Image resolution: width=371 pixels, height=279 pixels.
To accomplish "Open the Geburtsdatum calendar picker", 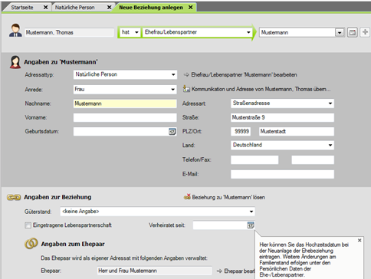I will tap(172, 132).
